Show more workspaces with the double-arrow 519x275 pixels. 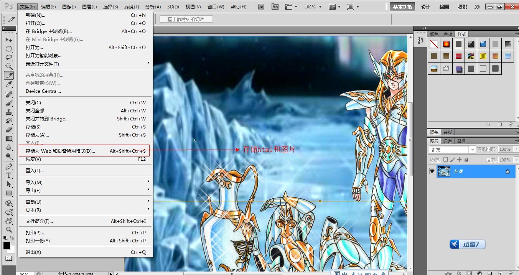tap(477, 7)
